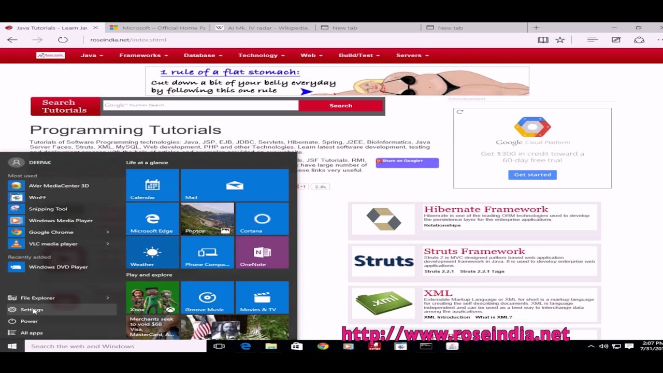This screenshot has width=663, height=373.
Task: Open the Action Center notification icon
Action: point(629,346)
